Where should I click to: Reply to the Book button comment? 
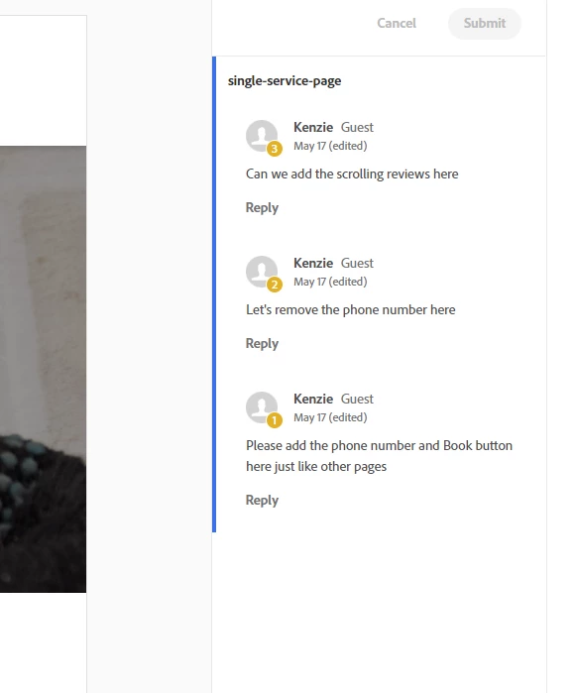(262, 500)
